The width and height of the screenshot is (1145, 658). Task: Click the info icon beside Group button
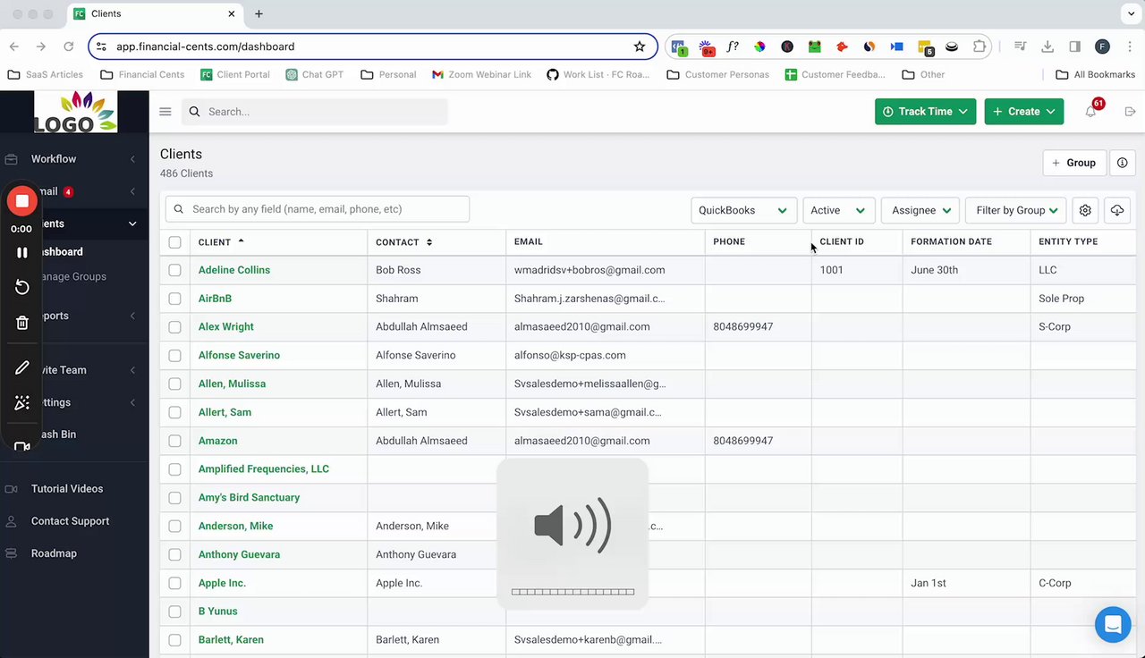tap(1122, 163)
